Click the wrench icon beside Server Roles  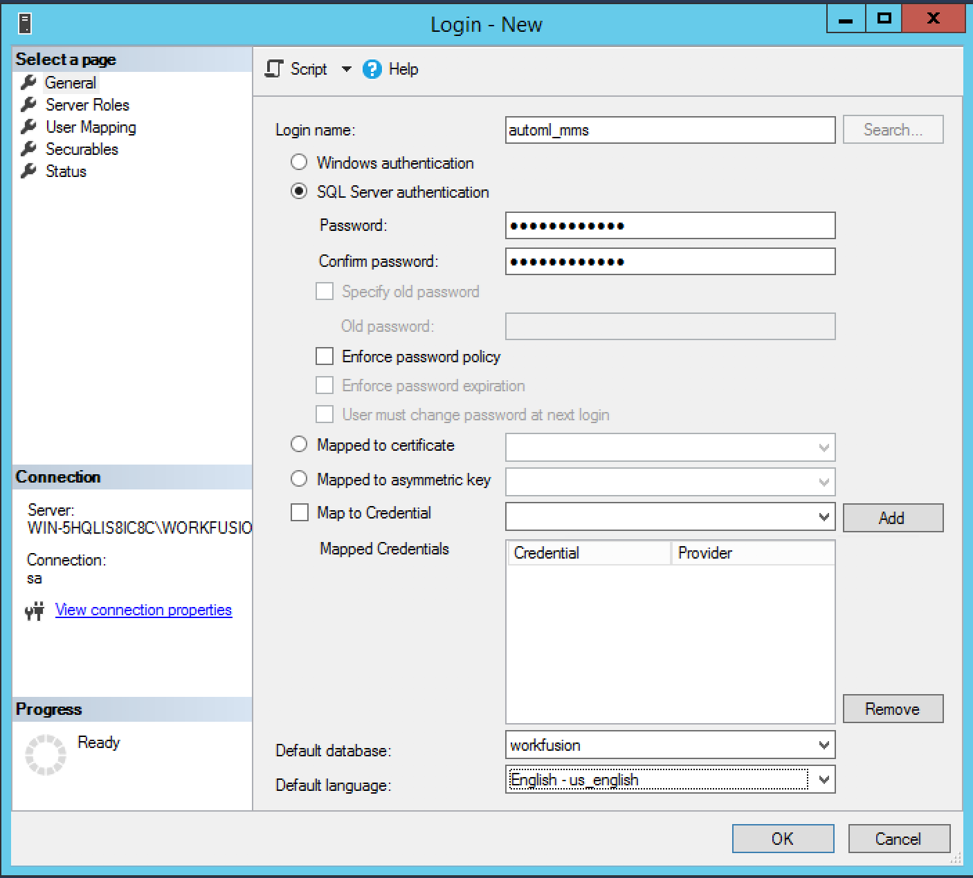[28, 105]
